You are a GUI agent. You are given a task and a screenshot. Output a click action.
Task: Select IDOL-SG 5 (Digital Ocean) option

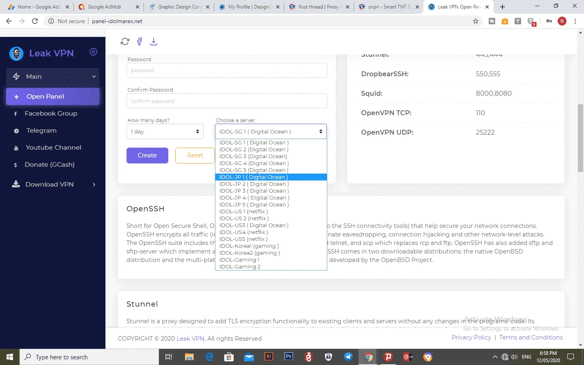(x=271, y=170)
